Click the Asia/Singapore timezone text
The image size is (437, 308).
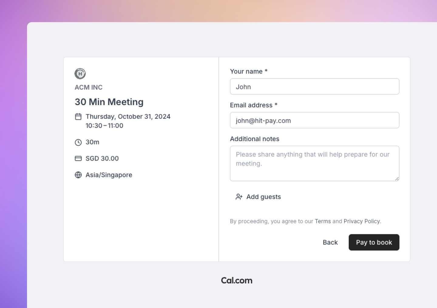pyautogui.click(x=109, y=175)
